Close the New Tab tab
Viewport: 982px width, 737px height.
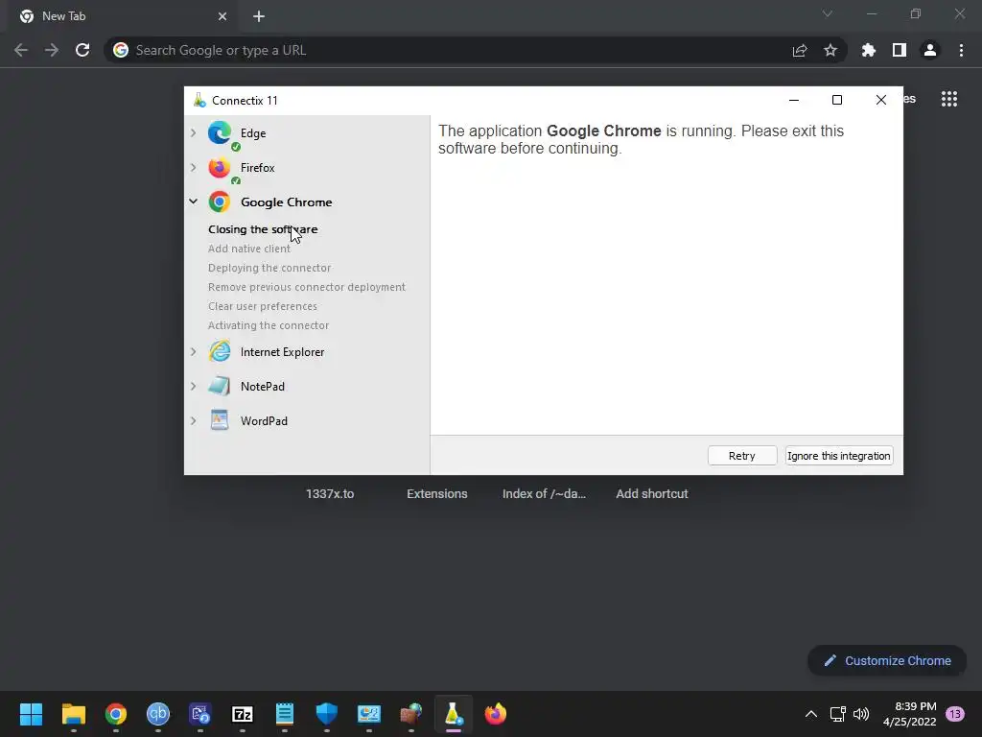point(222,16)
